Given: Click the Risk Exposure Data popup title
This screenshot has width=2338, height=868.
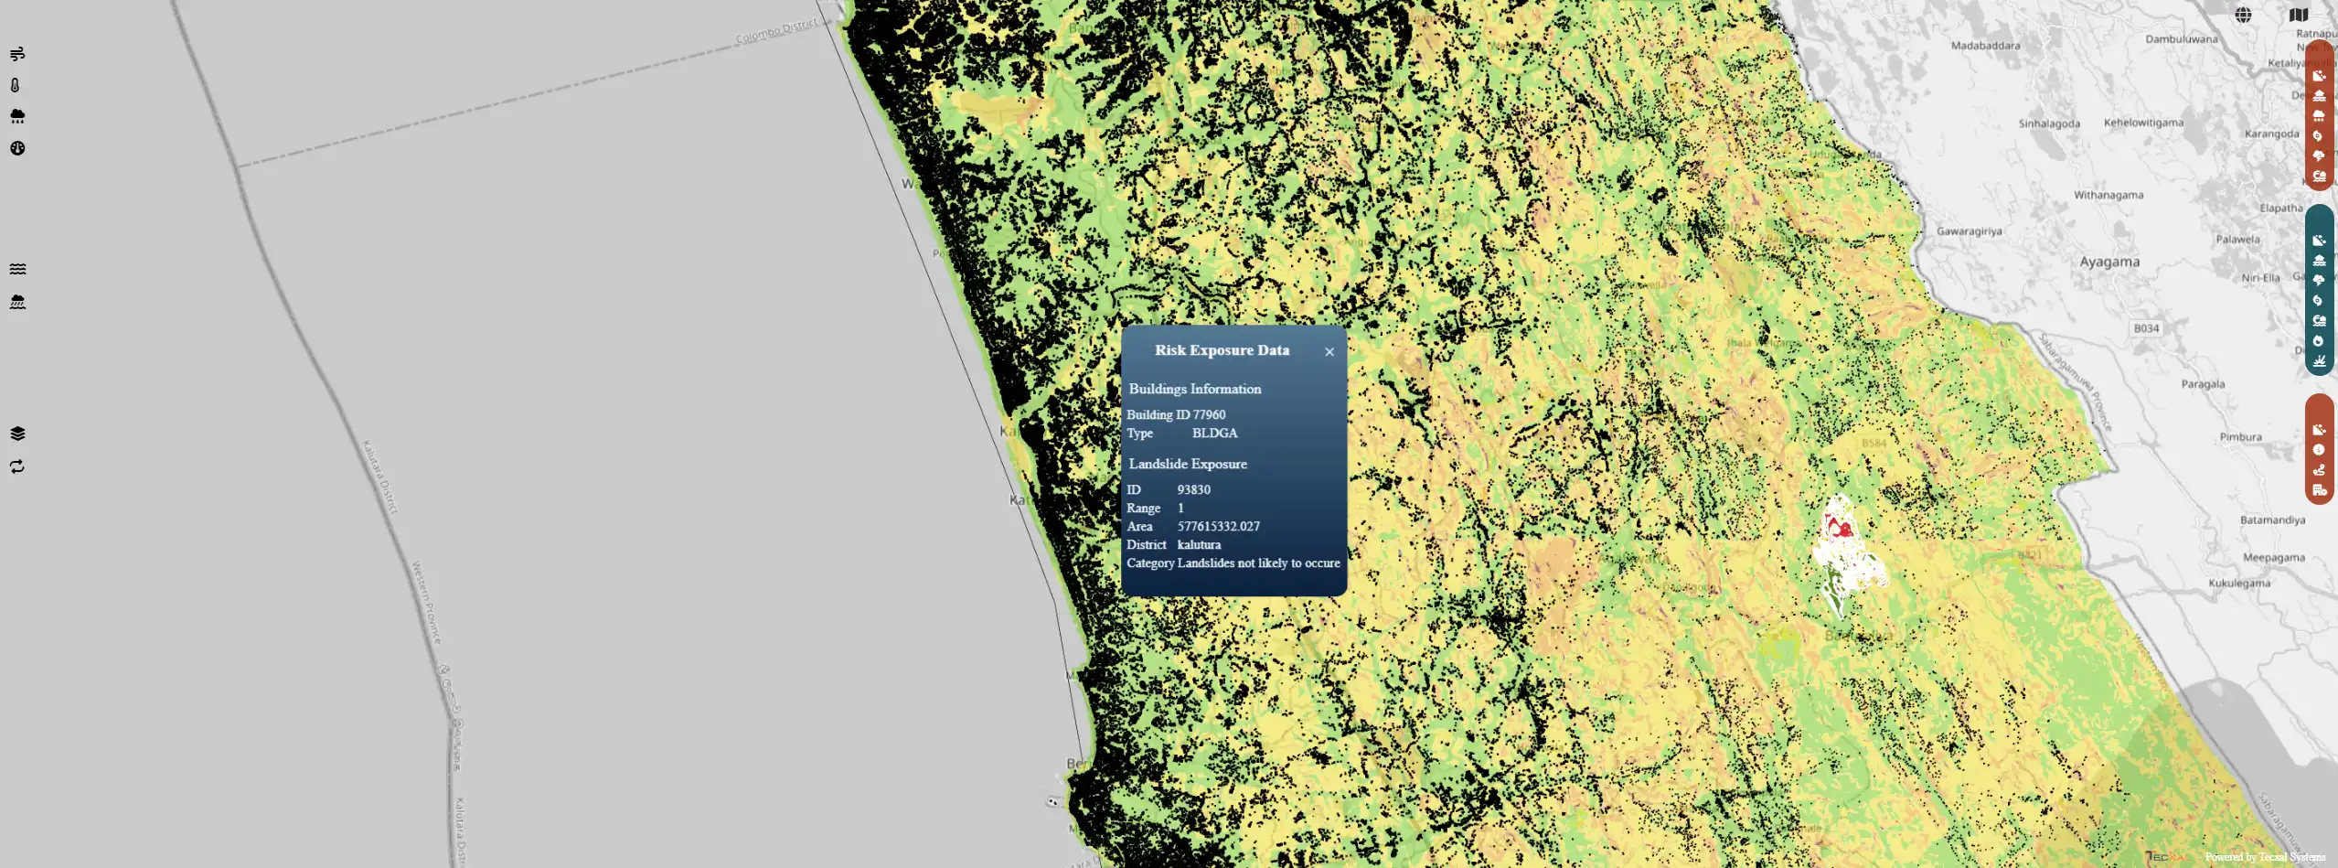Looking at the screenshot, I should (x=1221, y=350).
